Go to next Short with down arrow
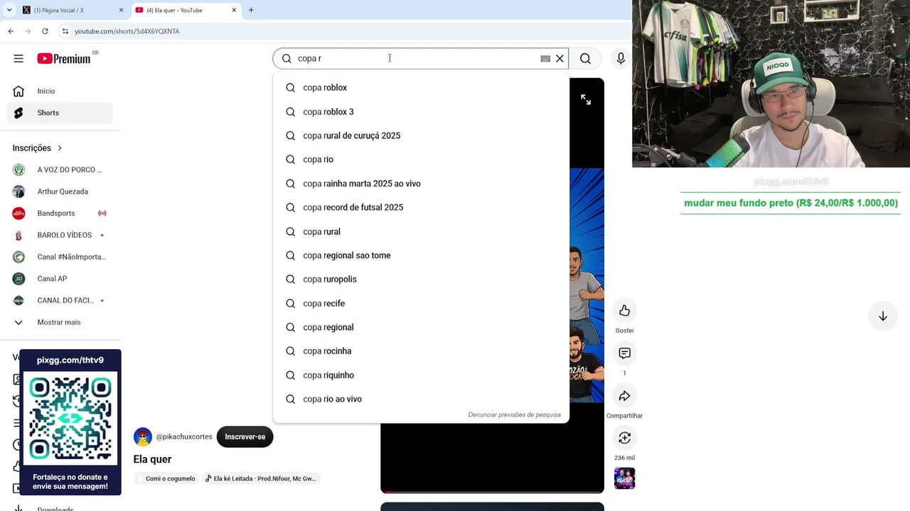The image size is (910, 511). 882,316
